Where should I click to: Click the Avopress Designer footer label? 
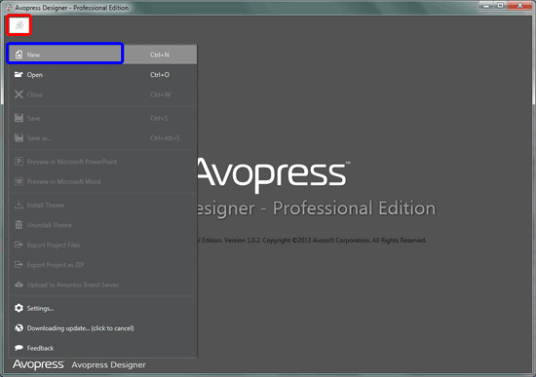pos(109,365)
